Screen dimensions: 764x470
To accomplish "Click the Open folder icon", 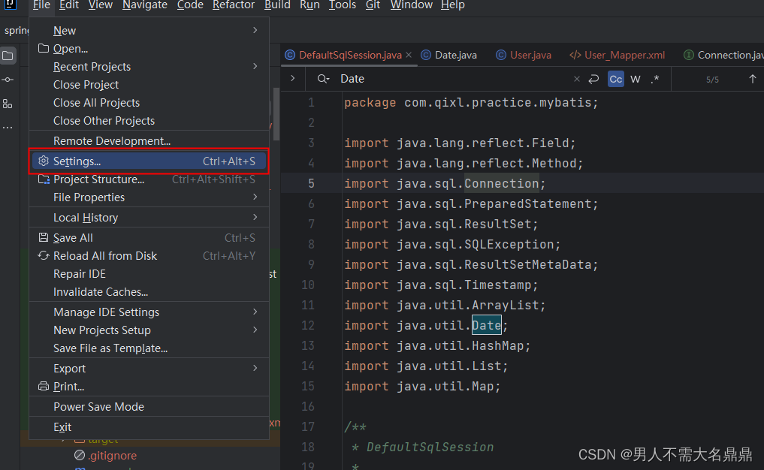I will (x=44, y=48).
